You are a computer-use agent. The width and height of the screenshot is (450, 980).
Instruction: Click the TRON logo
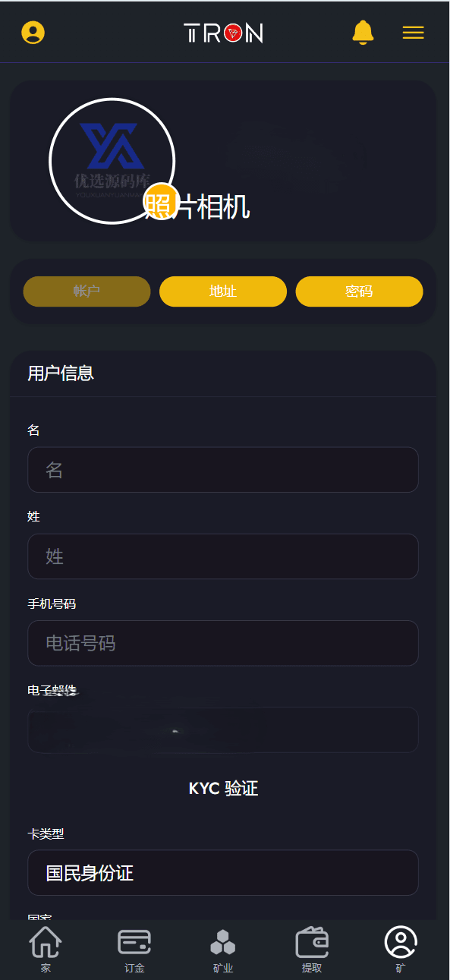[223, 33]
